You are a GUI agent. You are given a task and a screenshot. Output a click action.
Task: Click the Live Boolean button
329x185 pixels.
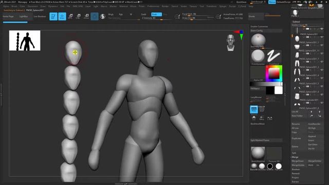click(40, 16)
